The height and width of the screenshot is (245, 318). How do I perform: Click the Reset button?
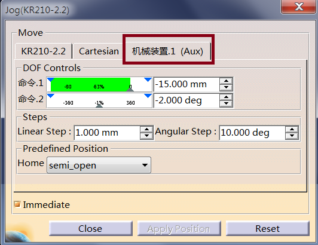(x=268, y=228)
